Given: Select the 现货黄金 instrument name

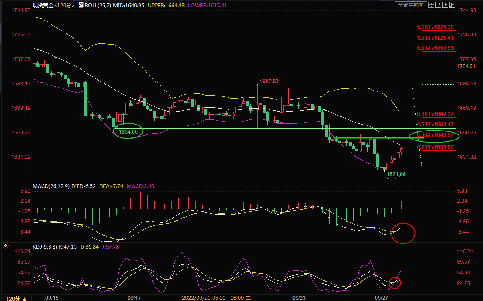Looking at the screenshot, I should 43,6.
